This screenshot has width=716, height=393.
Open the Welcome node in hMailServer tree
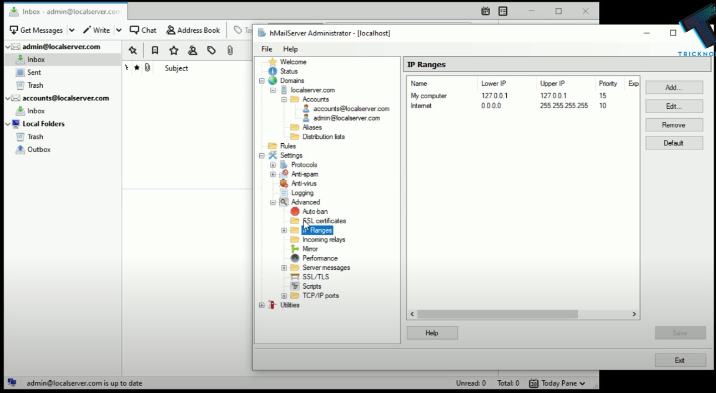click(x=293, y=62)
